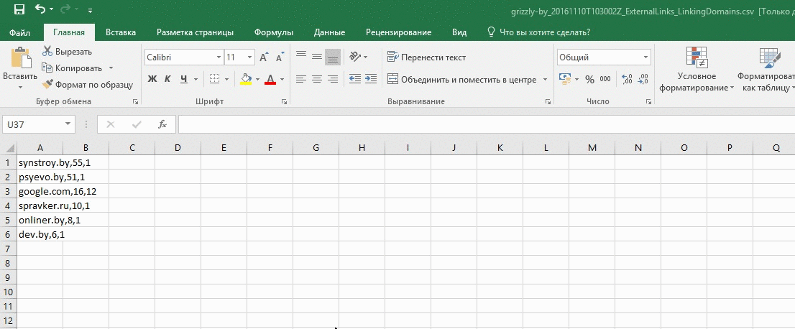The height and width of the screenshot is (329, 795).
Task: Decrease indent in the alignment group
Action: click(355, 79)
